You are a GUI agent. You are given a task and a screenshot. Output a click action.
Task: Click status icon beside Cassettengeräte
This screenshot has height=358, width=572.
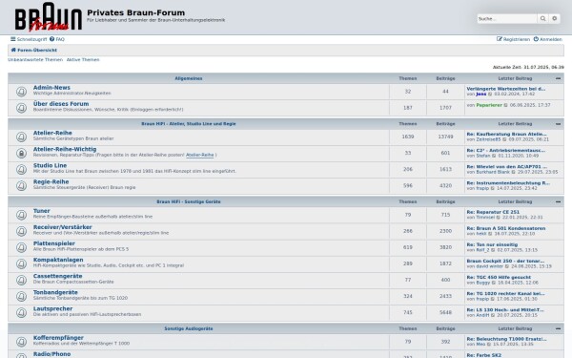click(21, 280)
